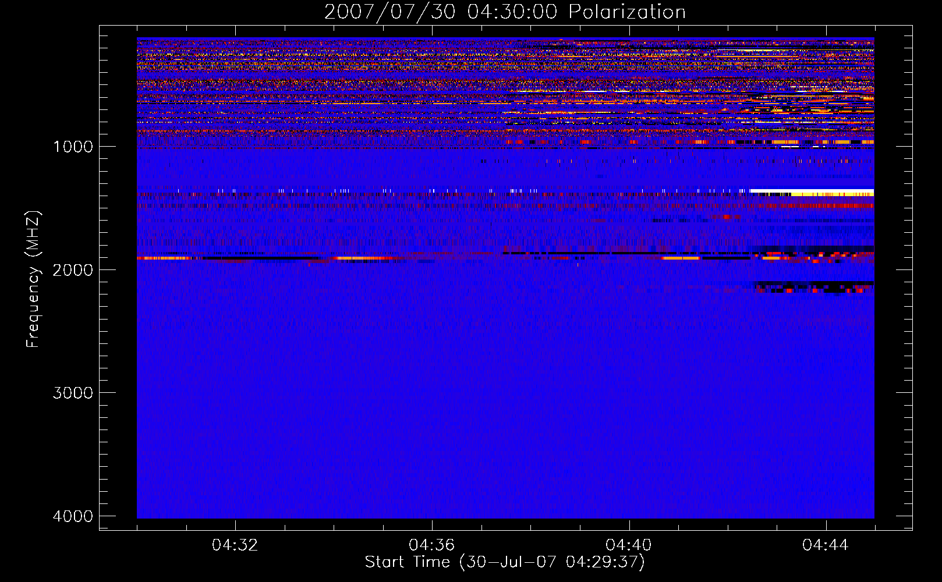Click the 1000 frequency tick label
The width and height of the screenshot is (942, 582).
[73, 147]
